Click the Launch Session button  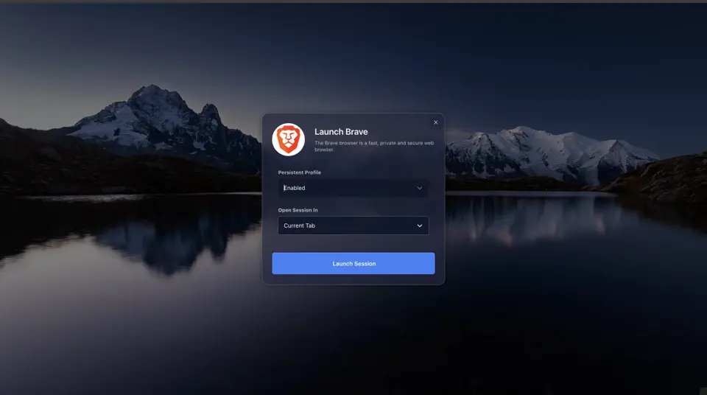pos(353,263)
